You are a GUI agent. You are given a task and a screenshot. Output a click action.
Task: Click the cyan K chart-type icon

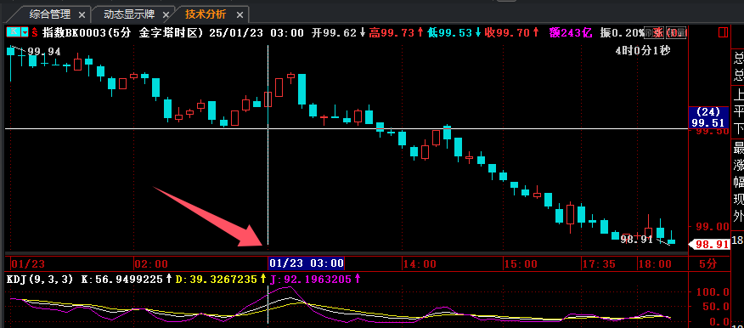click(x=14, y=32)
